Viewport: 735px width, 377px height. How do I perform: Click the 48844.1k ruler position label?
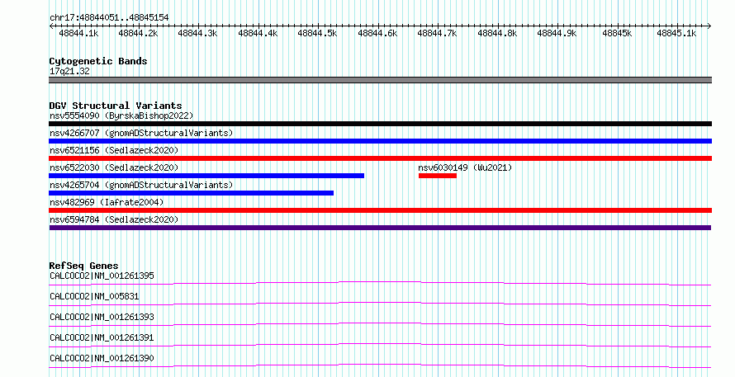coord(78,34)
